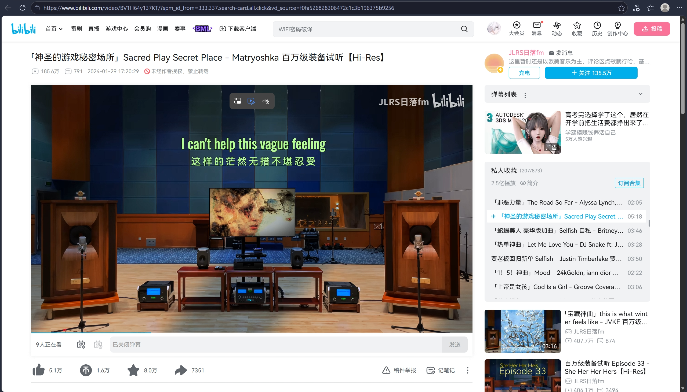Click the search magnifier icon
This screenshot has height=392, width=687.
(x=464, y=29)
